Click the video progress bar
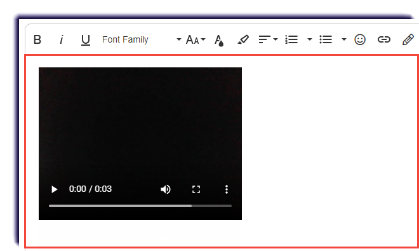The width and height of the screenshot is (419, 251). click(140, 206)
